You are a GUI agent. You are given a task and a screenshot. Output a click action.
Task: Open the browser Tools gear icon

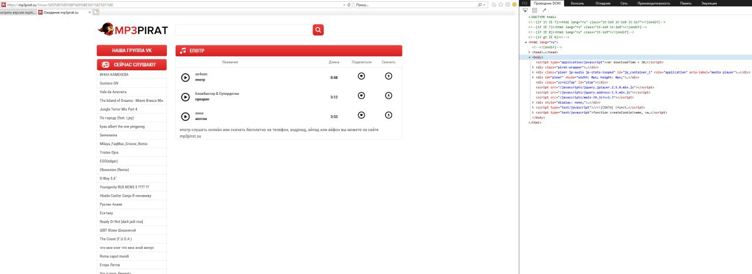click(x=508, y=5)
